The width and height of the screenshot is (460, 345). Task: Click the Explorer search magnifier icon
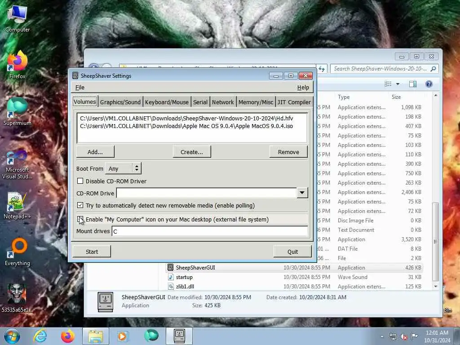click(x=433, y=69)
